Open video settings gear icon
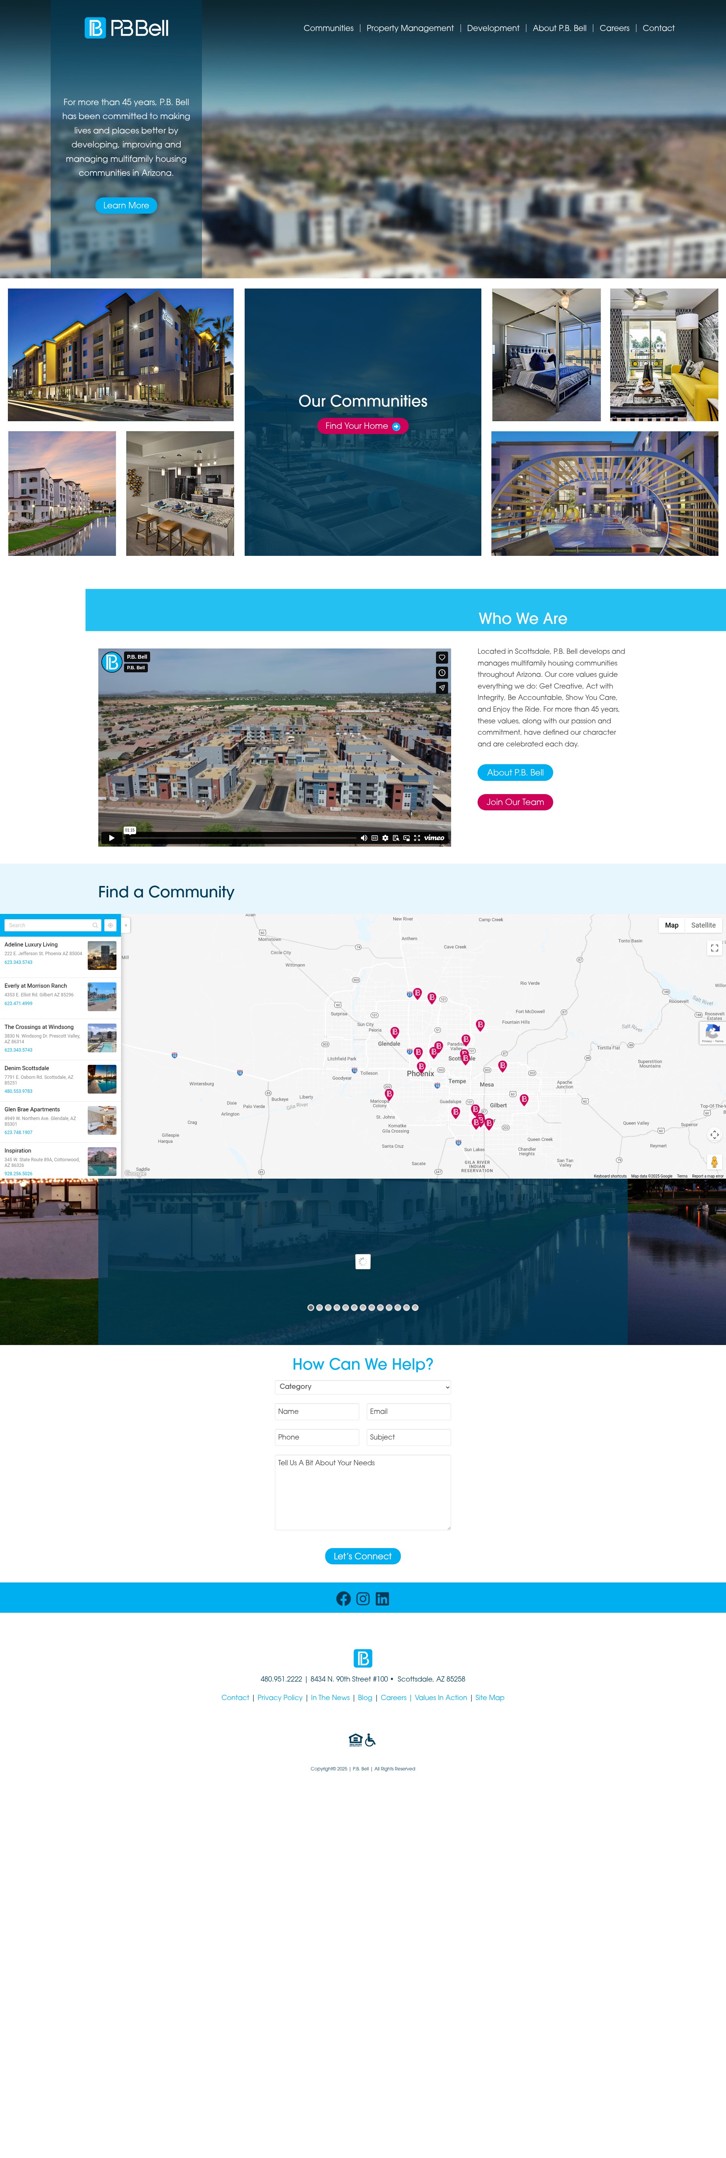Image resolution: width=726 pixels, height=2158 pixels. (385, 838)
